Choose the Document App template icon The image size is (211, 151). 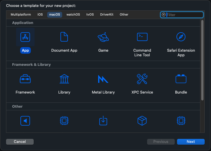tap(64, 37)
